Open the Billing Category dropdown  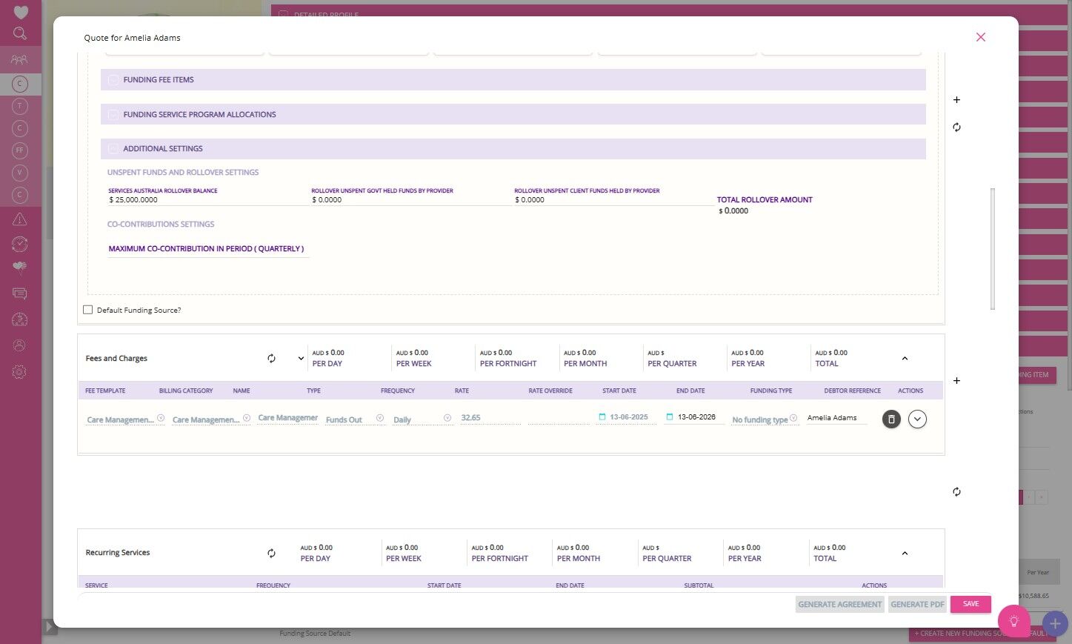(x=211, y=419)
